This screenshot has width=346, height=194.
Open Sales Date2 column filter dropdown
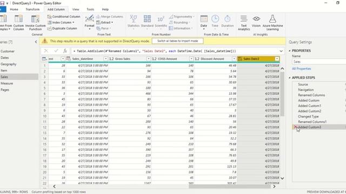(x=277, y=59)
